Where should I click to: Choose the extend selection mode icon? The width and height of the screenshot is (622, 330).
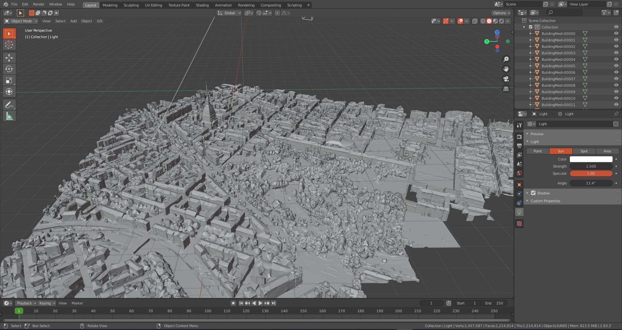pos(38,13)
